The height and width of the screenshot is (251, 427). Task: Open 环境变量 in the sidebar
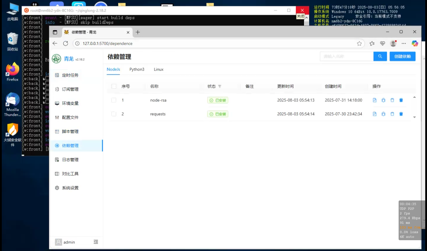[x=70, y=103]
